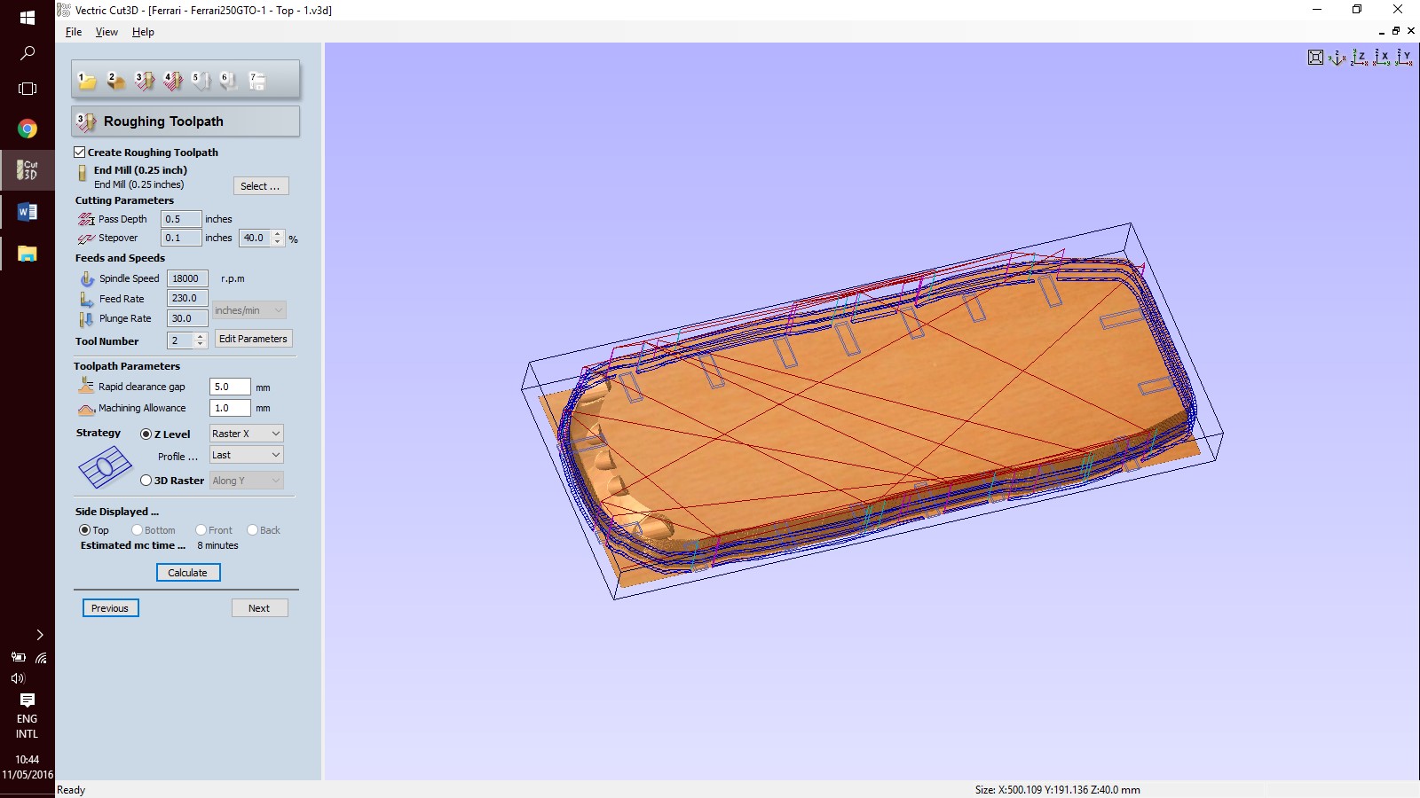Open Windows Start menu
Screen dimensions: 1420x798
click(28, 18)
